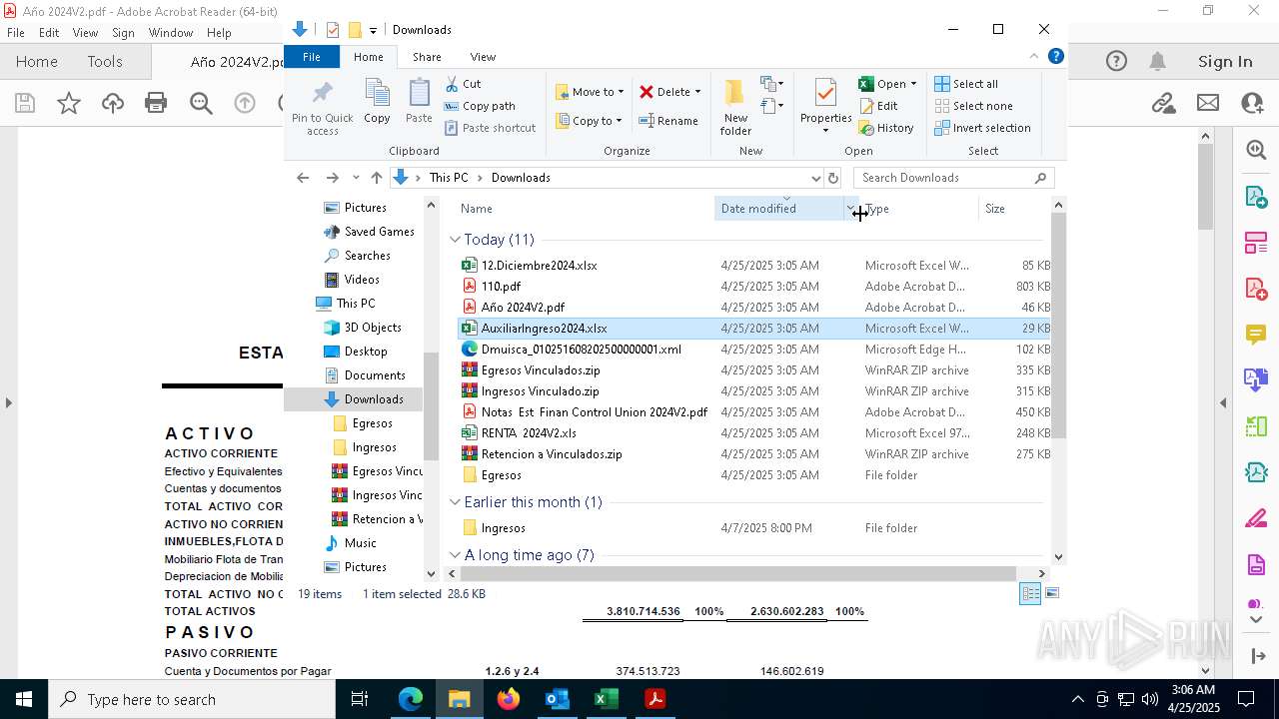Image resolution: width=1279 pixels, height=719 pixels.
Task: Switch to the View ribbon tab
Action: pos(483,57)
